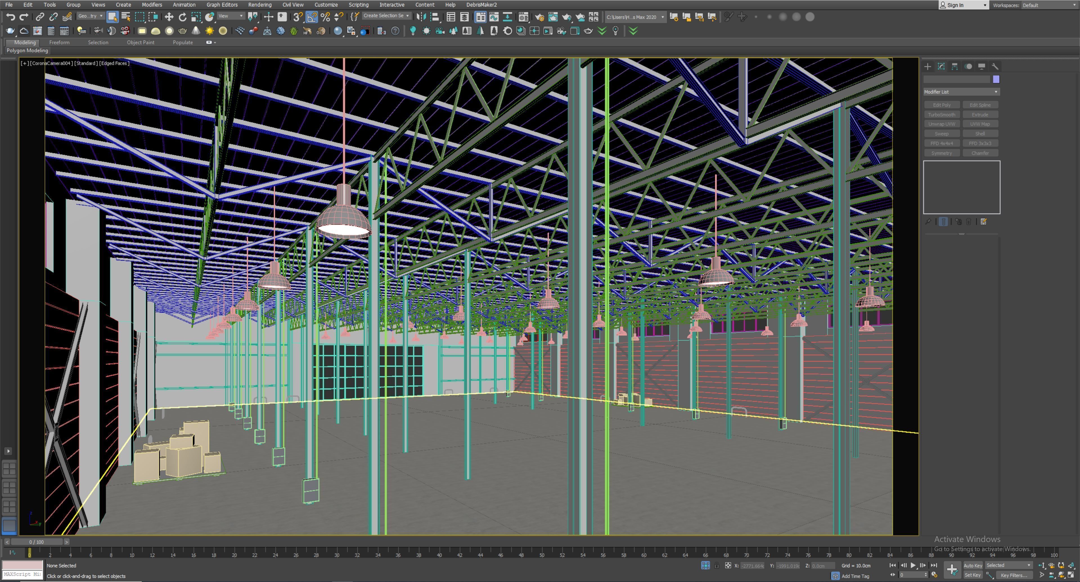This screenshot has width=1080, height=582.
Task: Click Configure Modifier Sets icon
Action: coord(984,221)
